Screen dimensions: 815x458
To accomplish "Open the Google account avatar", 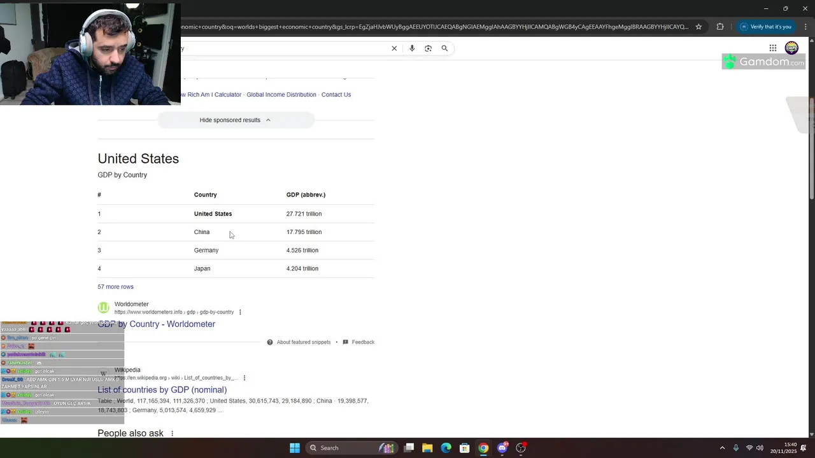I will pyautogui.click(x=791, y=48).
